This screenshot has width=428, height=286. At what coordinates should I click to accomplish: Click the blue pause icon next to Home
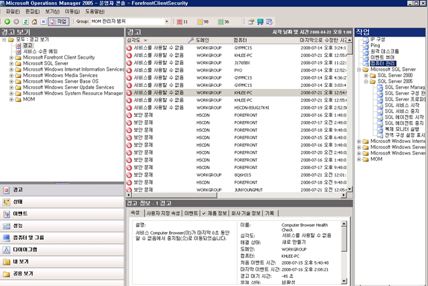point(43,21)
